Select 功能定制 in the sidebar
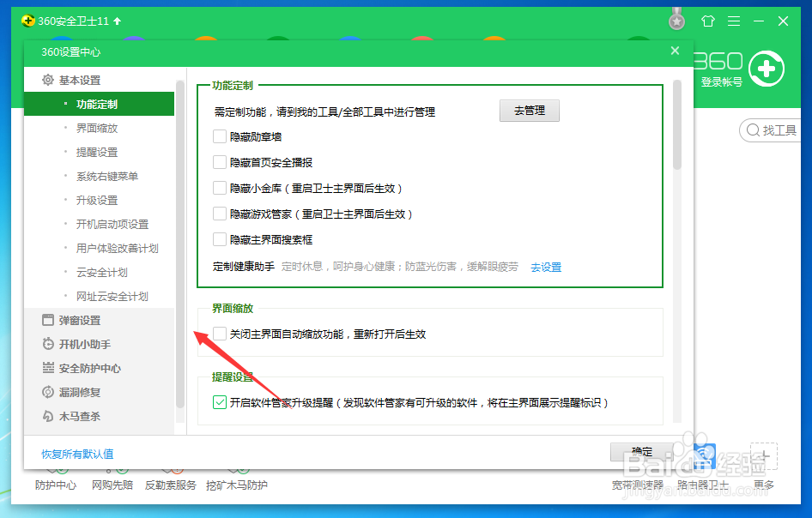The image size is (812, 518). (99, 104)
